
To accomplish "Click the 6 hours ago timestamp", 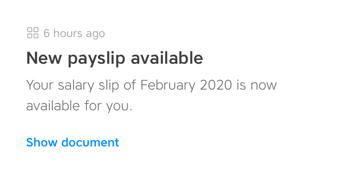I will (74, 34).
